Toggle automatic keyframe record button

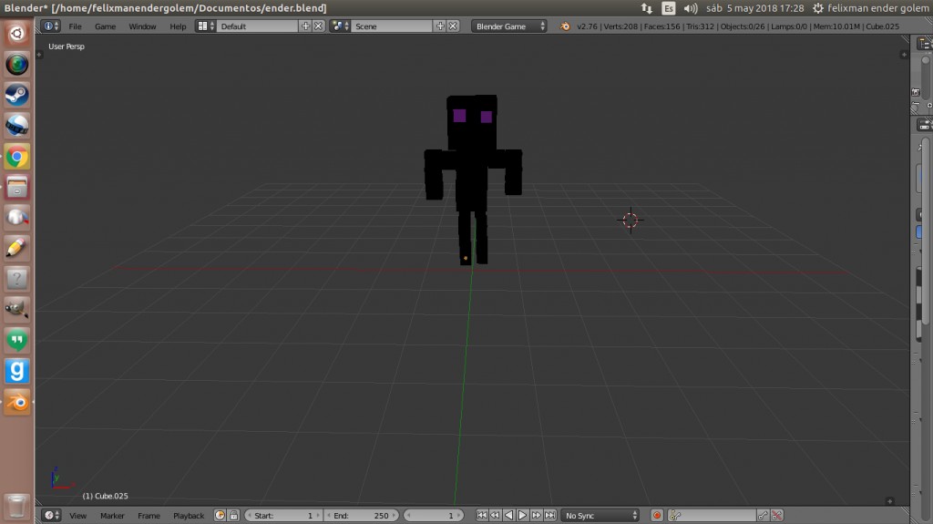pos(657,515)
